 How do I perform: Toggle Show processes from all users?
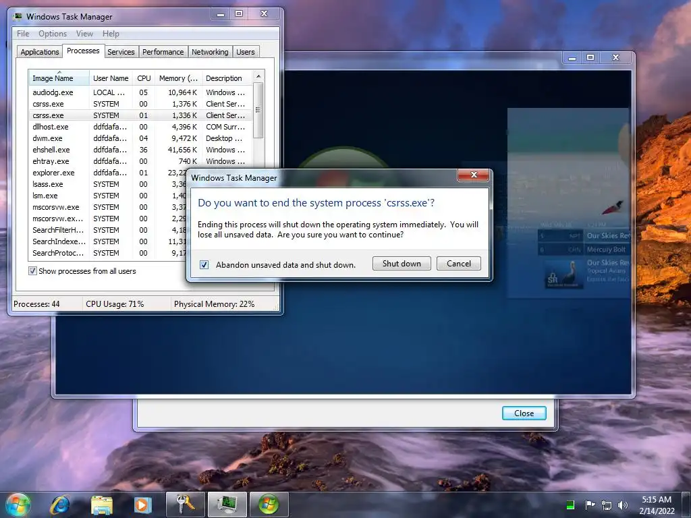[x=32, y=271]
